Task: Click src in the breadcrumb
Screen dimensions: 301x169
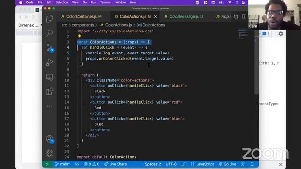Action: 64,25
